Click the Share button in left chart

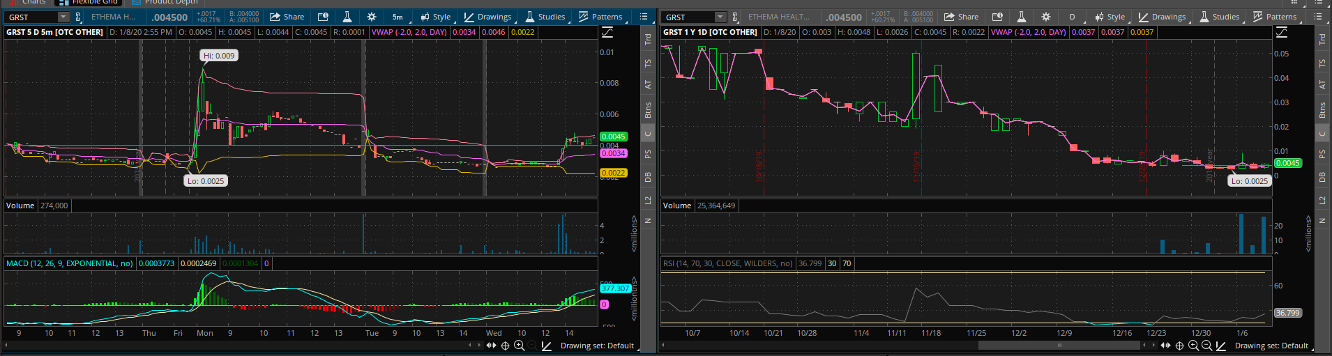pos(287,17)
